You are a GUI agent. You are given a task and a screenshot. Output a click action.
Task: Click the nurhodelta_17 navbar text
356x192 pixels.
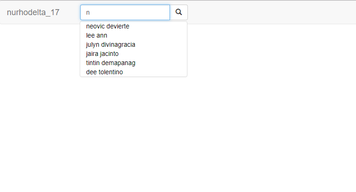(33, 12)
